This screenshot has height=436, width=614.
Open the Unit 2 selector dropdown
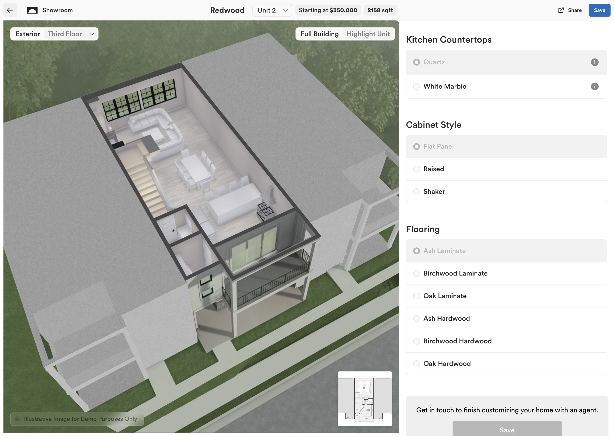pos(272,10)
